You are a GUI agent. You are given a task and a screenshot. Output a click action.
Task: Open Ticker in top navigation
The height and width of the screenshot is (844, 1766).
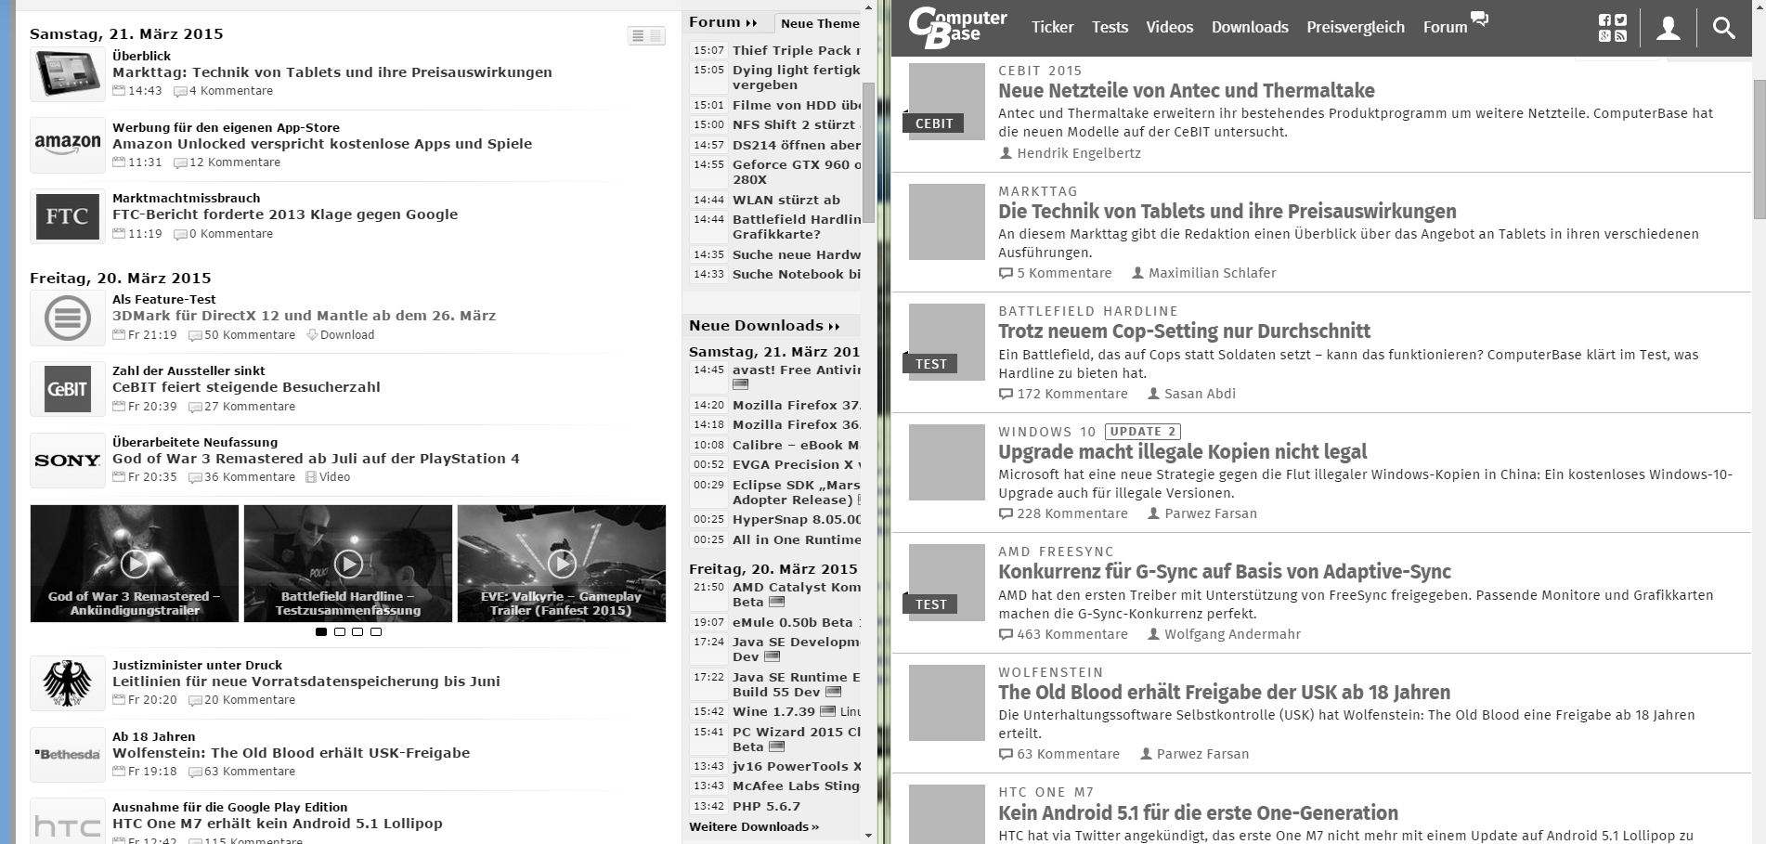tap(1052, 27)
